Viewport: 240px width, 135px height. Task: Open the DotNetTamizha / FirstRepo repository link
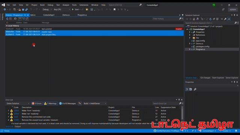tap(166, 131)
